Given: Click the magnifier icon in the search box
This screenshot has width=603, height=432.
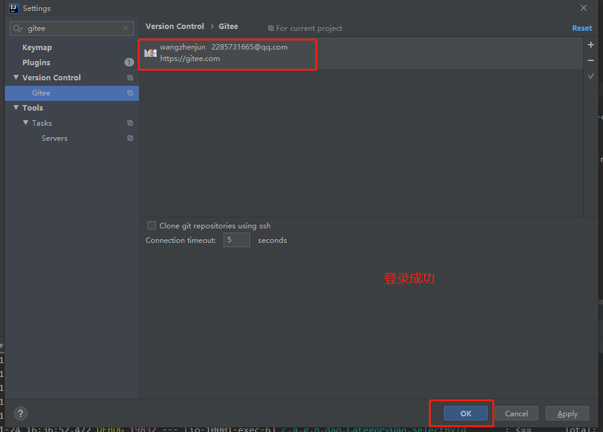Looking at the screenshot, I should coord(18,28).
